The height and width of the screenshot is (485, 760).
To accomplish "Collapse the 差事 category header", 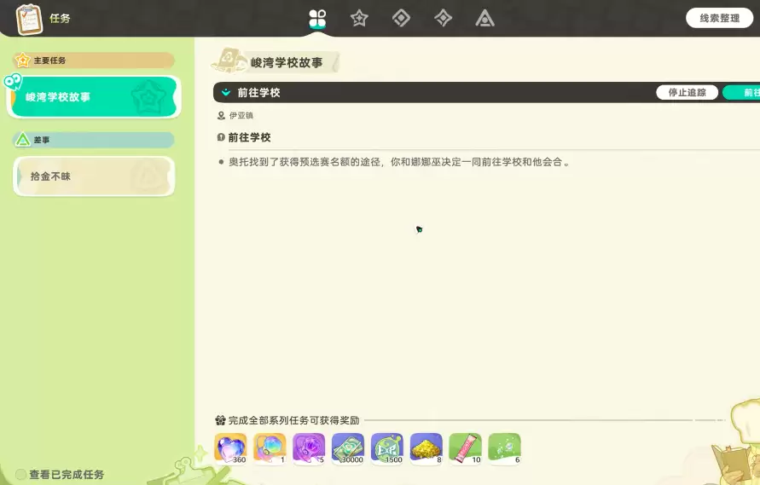I will (94, 140).
